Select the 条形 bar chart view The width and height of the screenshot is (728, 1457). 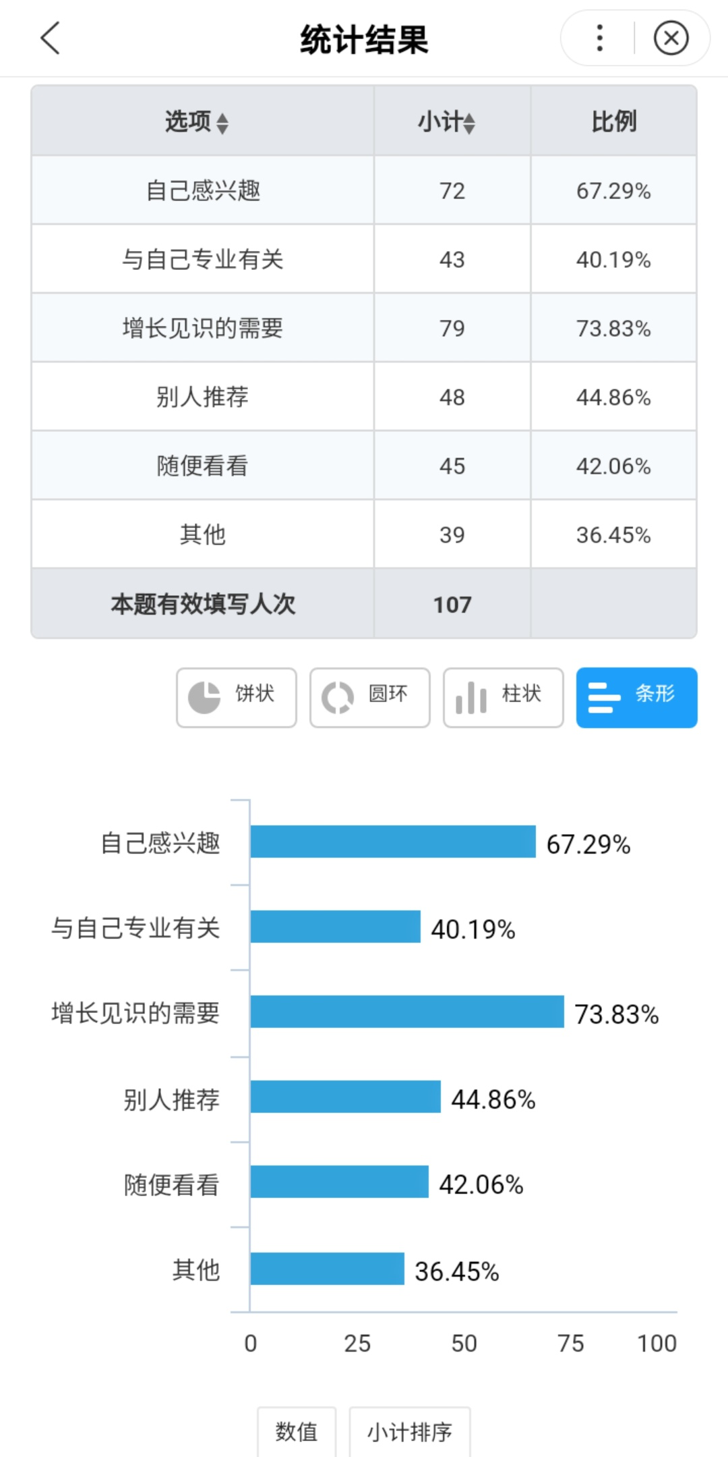click(x=636, y=698)
